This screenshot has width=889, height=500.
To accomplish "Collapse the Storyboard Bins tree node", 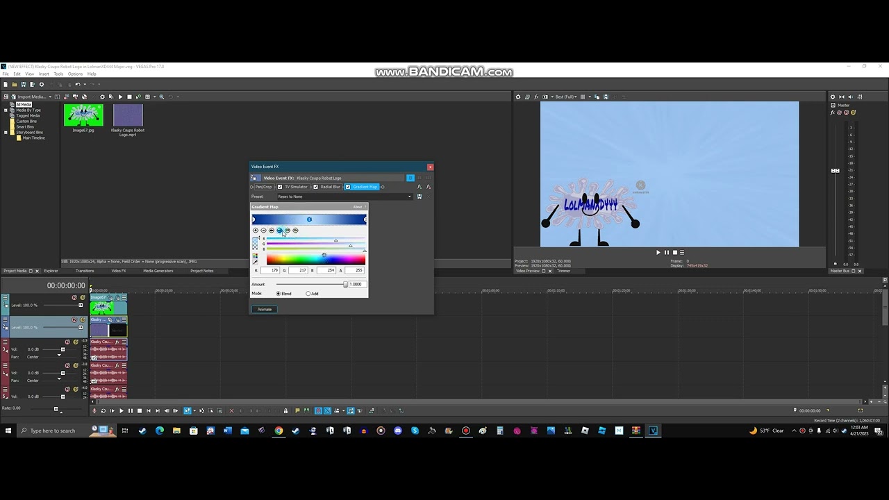I will [x=6, y=132].
